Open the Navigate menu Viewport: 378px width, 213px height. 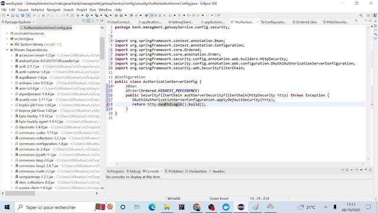point(54,9)
